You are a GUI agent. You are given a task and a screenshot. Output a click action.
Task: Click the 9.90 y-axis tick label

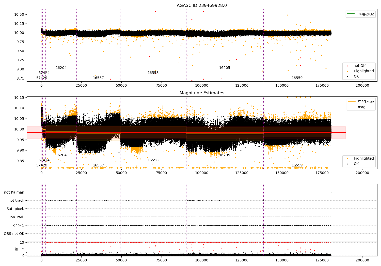[20, 150]
